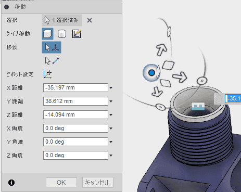Image resolution: width=241 pixels, height=192 pixels.
Task: Click the Y角度 input field
Action: (75, 142)
